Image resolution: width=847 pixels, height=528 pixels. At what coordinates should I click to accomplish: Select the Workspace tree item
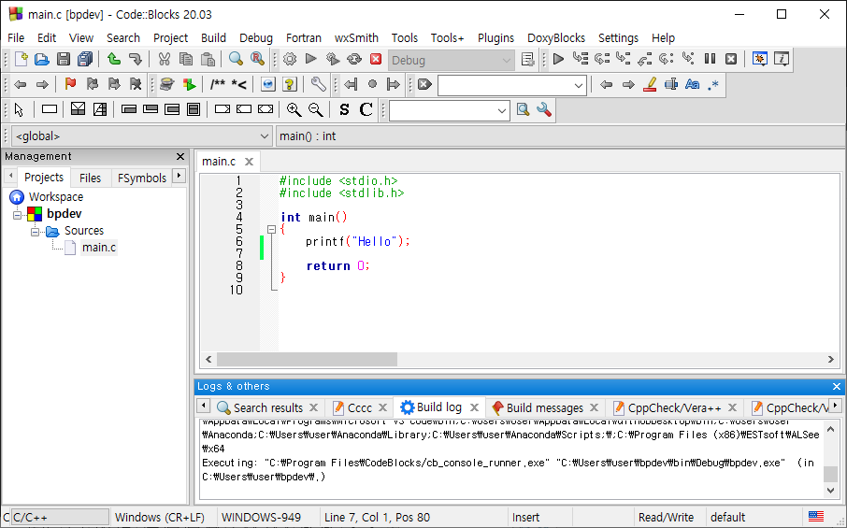[x=56, y=197]
